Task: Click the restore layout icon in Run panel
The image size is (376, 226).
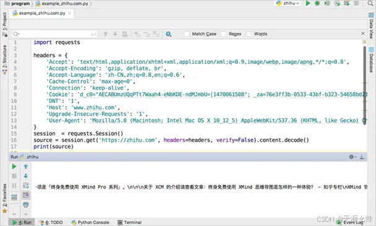Action: [14, 198]
